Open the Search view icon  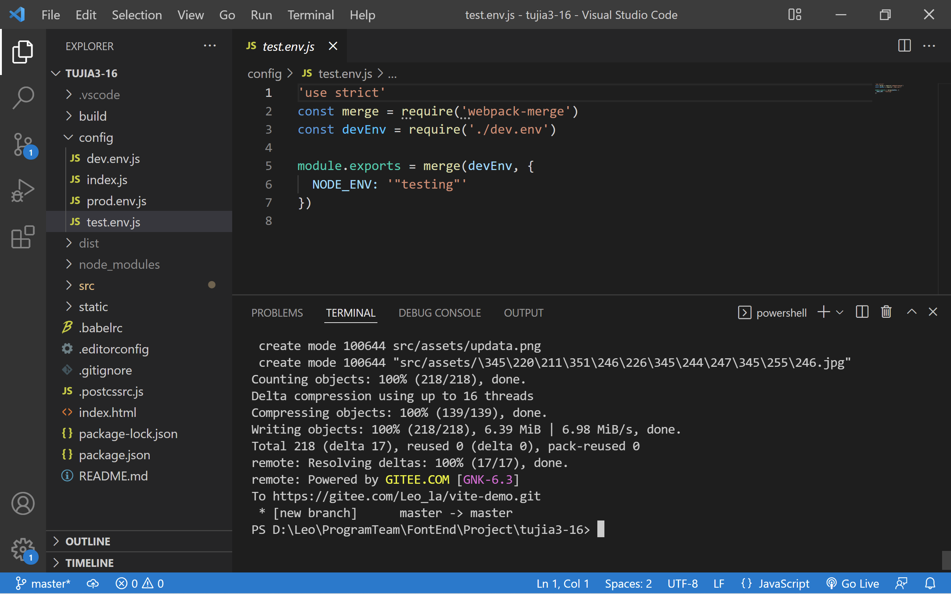coord(23,98)
